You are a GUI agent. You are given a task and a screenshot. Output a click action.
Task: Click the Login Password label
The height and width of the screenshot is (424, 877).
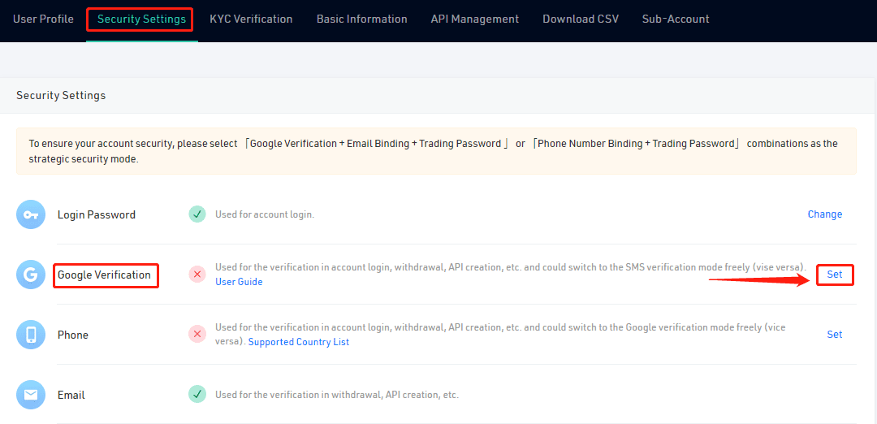point(96,214)
